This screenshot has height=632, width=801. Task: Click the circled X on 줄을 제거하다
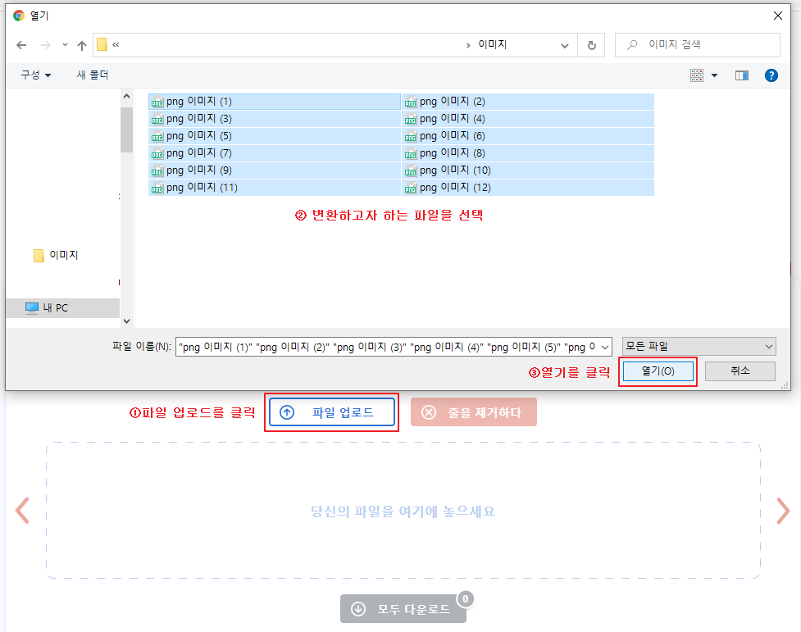(x=429, y=411)
